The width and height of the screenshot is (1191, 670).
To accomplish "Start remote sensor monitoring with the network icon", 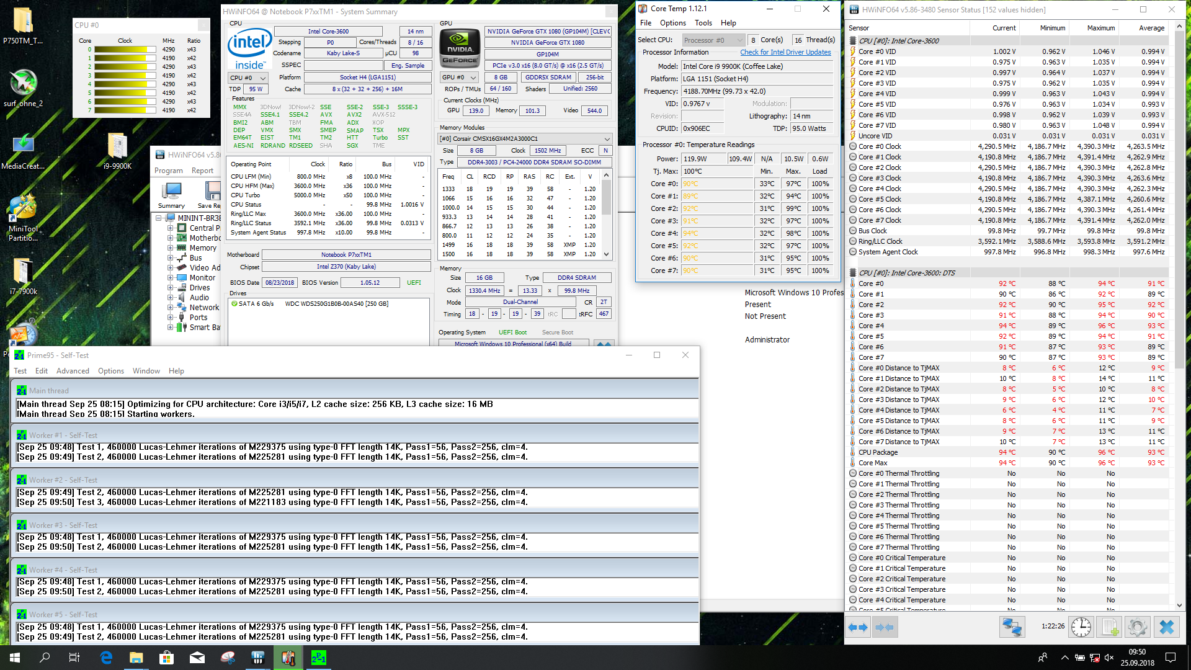I will (x=1012, y=627).
